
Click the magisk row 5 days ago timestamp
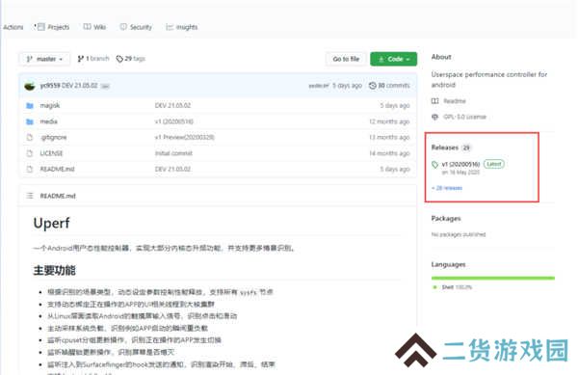(x=395, y=105)
